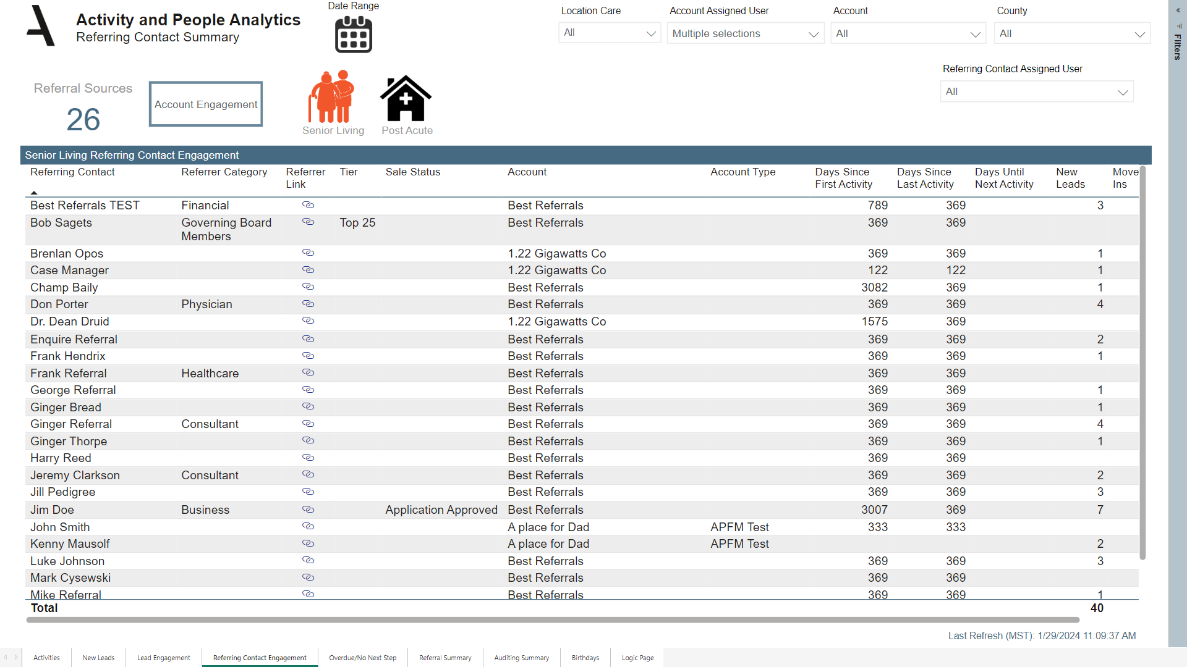The image size is (1187, 667).
Task: Open referrer link icon for Bob Sagets
Action: 308,222
